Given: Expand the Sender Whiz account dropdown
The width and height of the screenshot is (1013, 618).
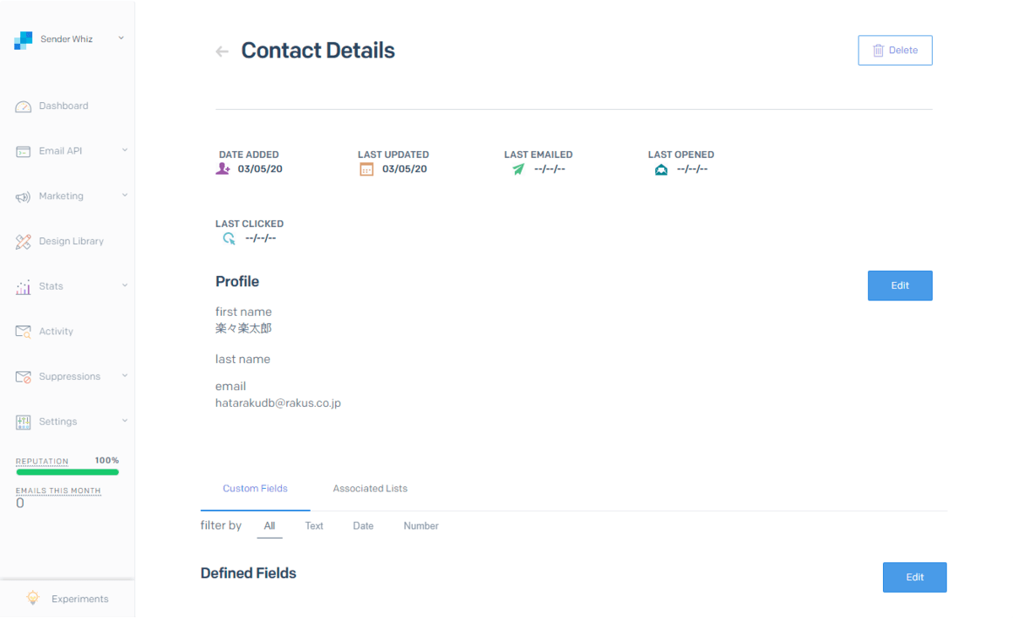Looking at the screenshot, I should pos(121,38).
